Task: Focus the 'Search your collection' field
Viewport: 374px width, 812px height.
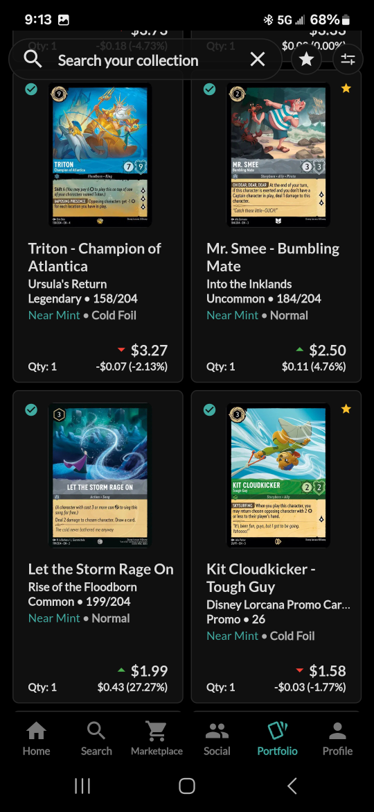Action: click(x=128, y=60)
